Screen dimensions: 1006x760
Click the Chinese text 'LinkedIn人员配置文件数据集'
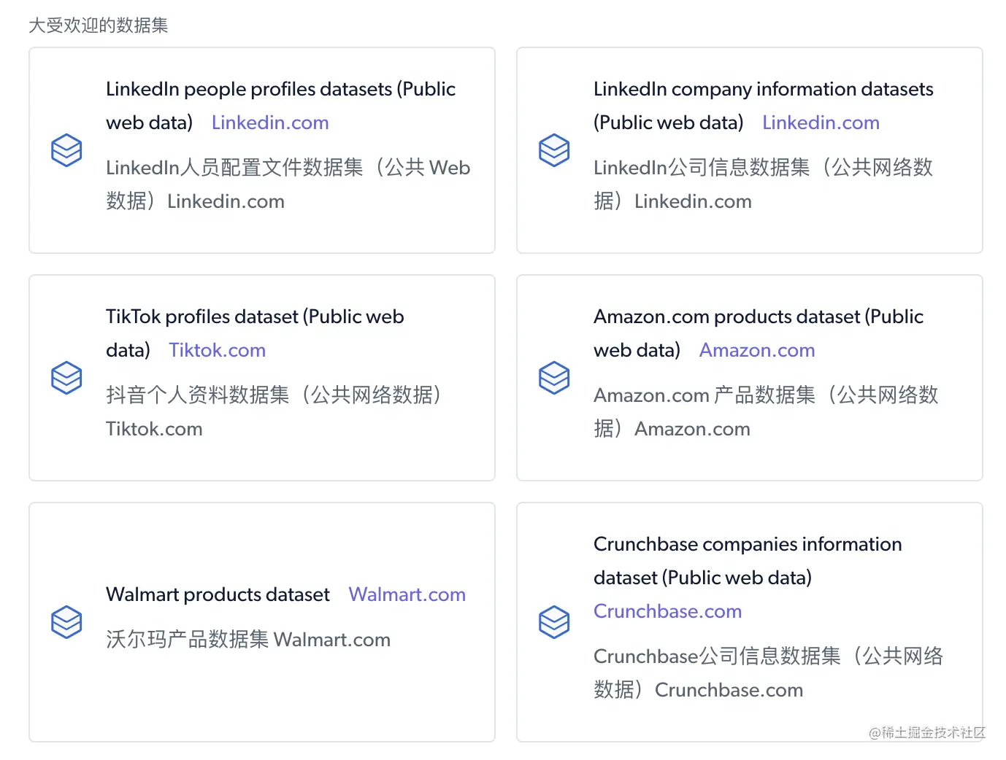[234, 168]
